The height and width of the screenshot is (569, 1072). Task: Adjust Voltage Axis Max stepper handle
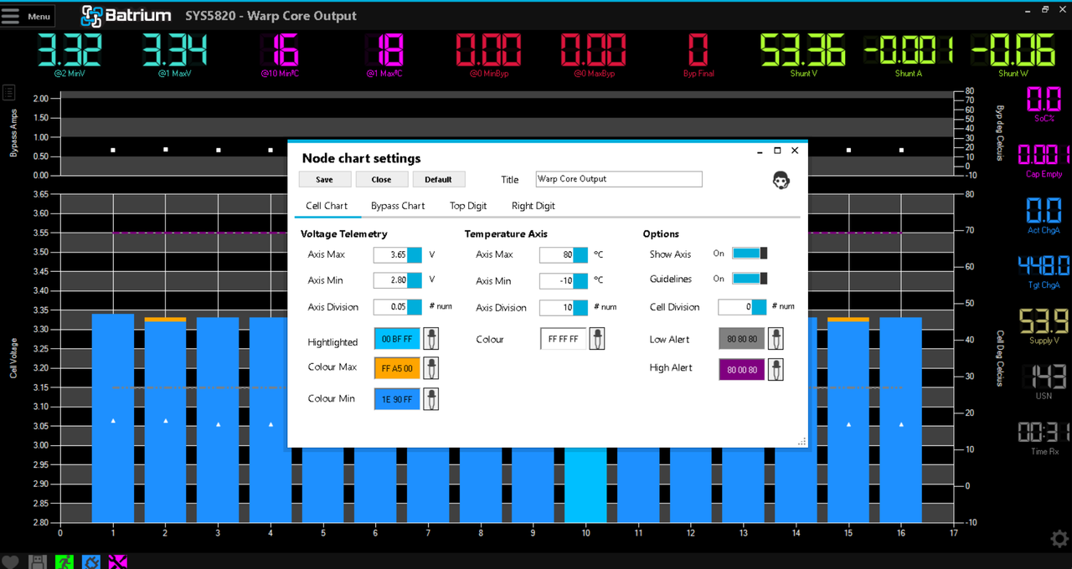(x=414, y=254)
